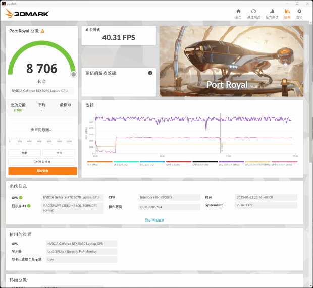Click the \\.\DISPLAY1 Generic PnP Monitor field
Viewport: 313px width, 288px height.
(x=82, y=252)
